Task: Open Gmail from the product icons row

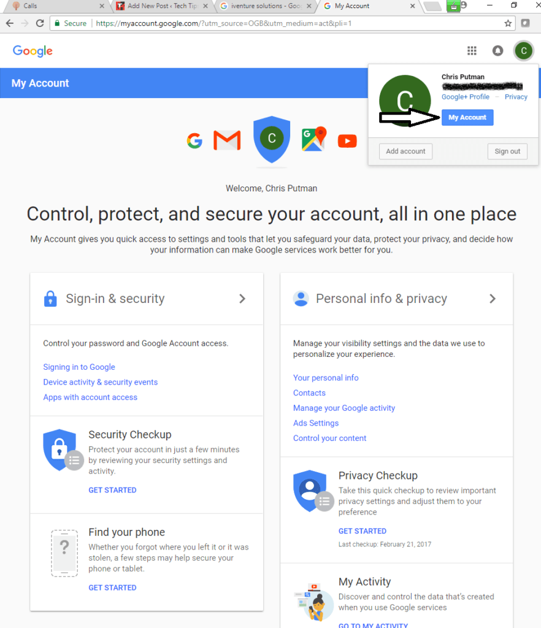Action: [227, 140]
